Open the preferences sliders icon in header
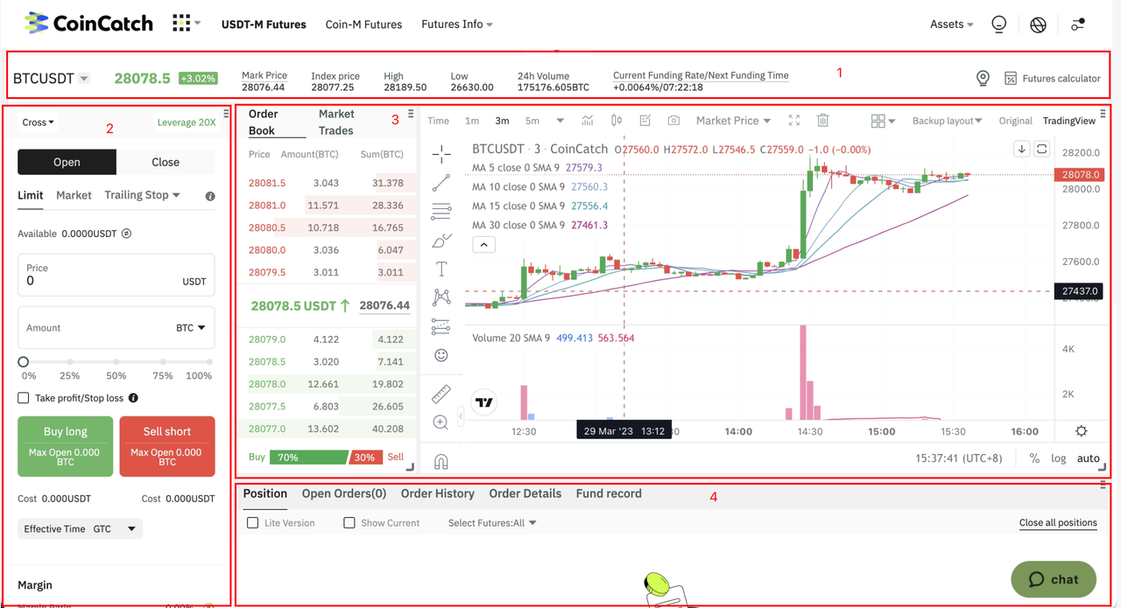The width and height of the screenshot is (1121, 608). pyautogui.click(x=1078, y=24)
